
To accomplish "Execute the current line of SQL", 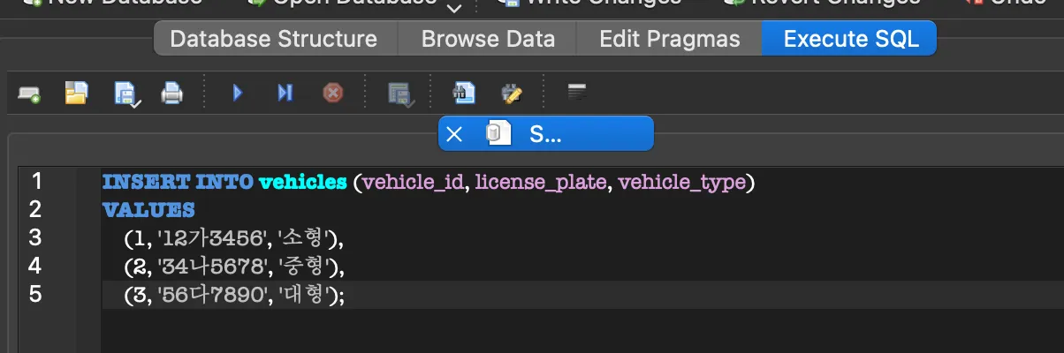I will [285, 93].
